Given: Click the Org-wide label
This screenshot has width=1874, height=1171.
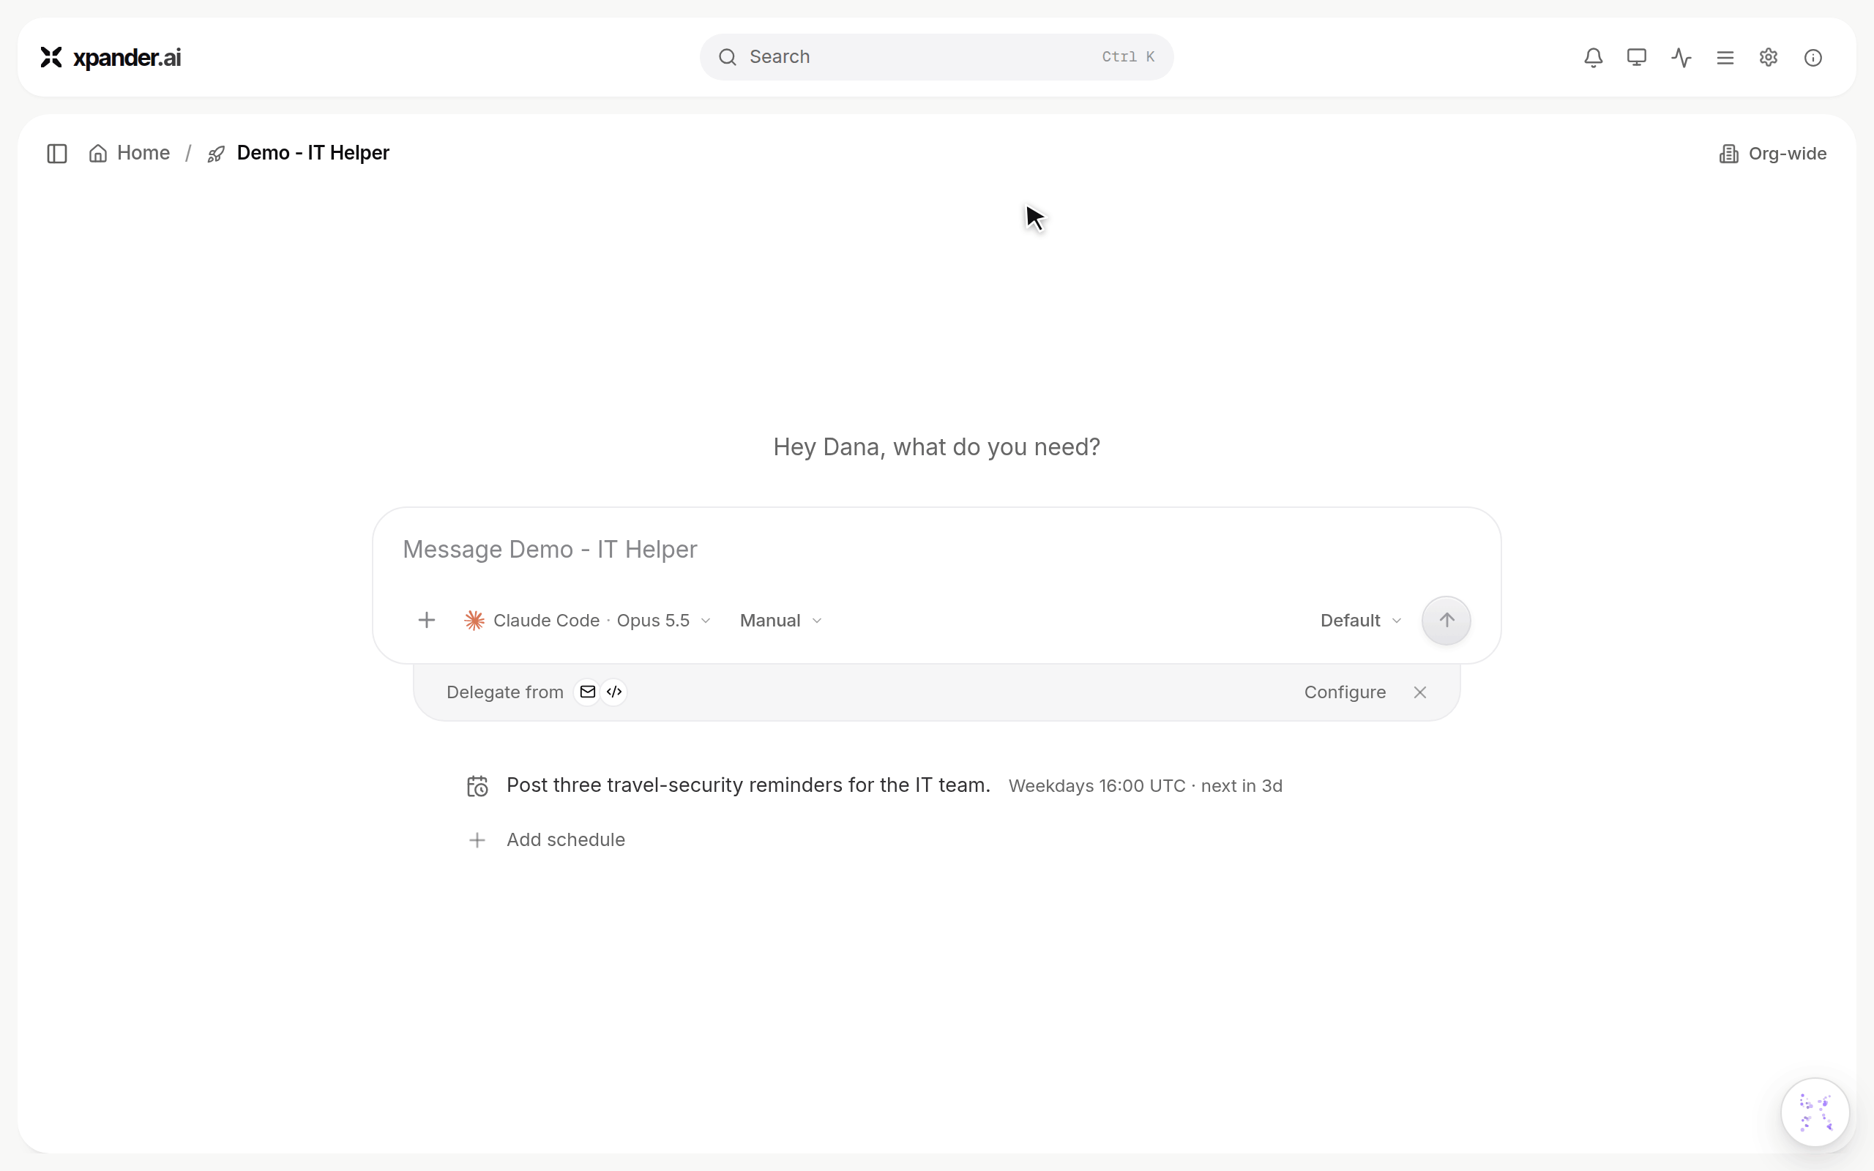Looking at the screenshot, I should pyautogui.click(x=1788, y=154).
